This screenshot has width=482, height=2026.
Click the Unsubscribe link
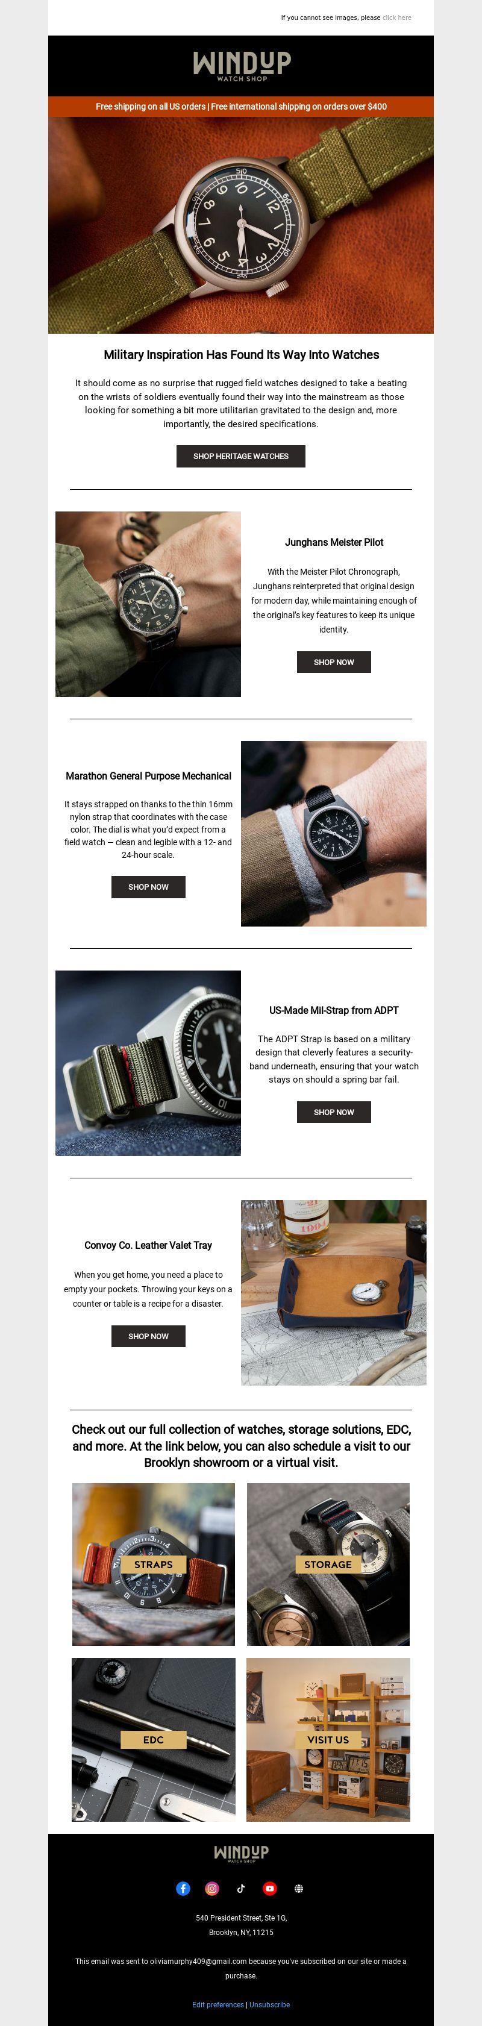pyautogui.click(x=270, y=2005)
